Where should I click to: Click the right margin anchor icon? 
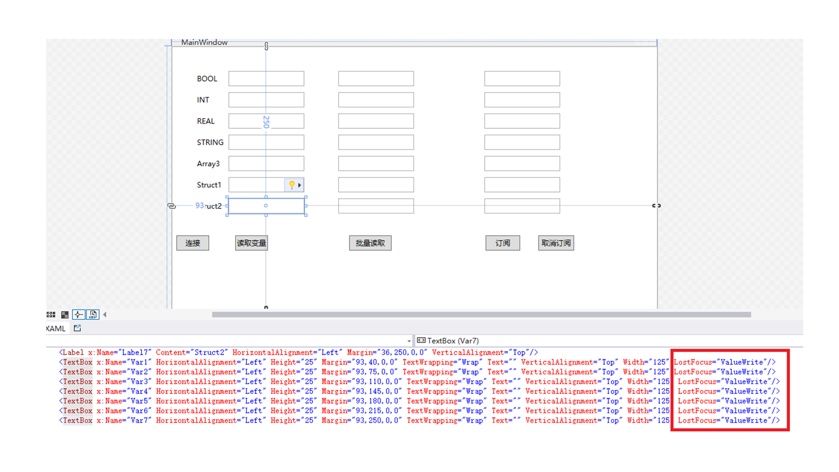[x=656, y=205]
